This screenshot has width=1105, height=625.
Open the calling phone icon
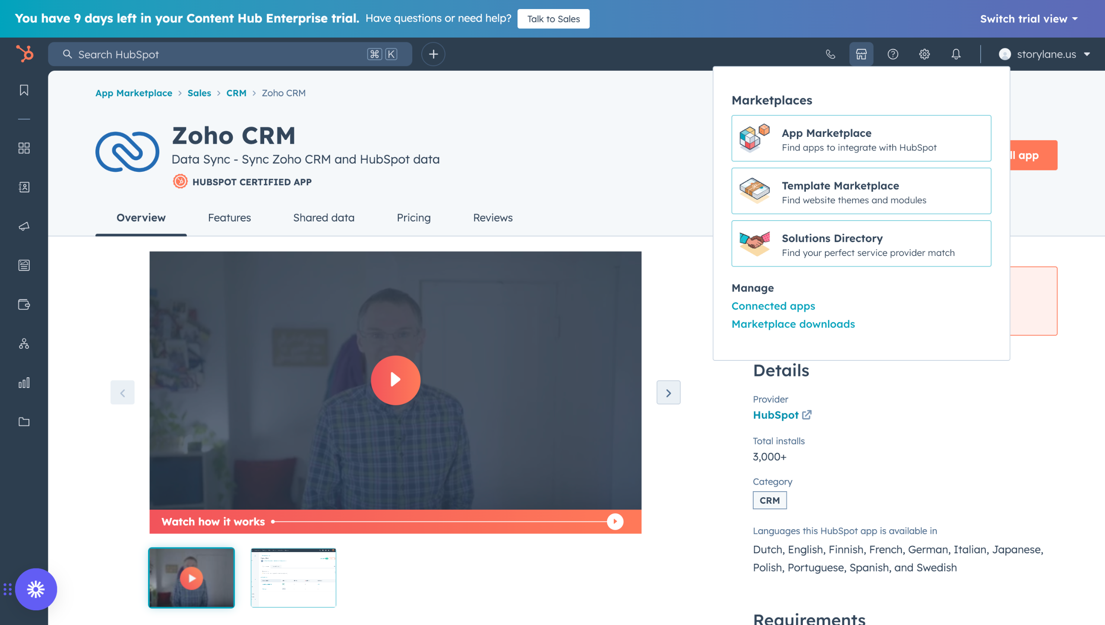(x=830, y=54)
